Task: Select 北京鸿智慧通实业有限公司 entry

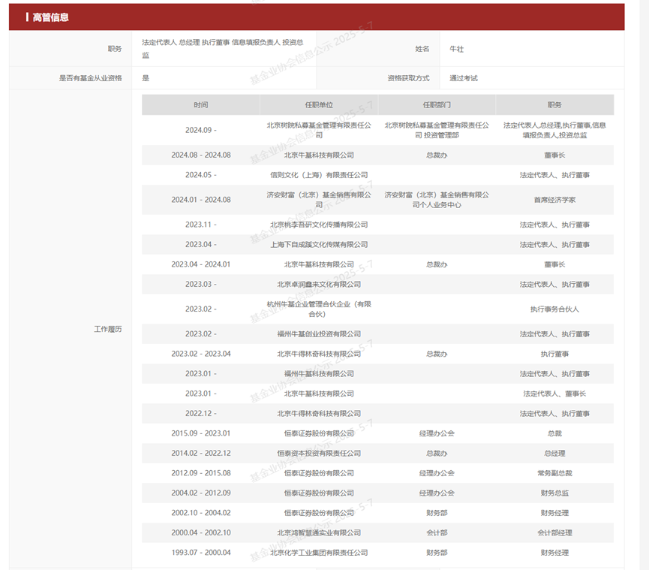Action: [x=319, y=533]
